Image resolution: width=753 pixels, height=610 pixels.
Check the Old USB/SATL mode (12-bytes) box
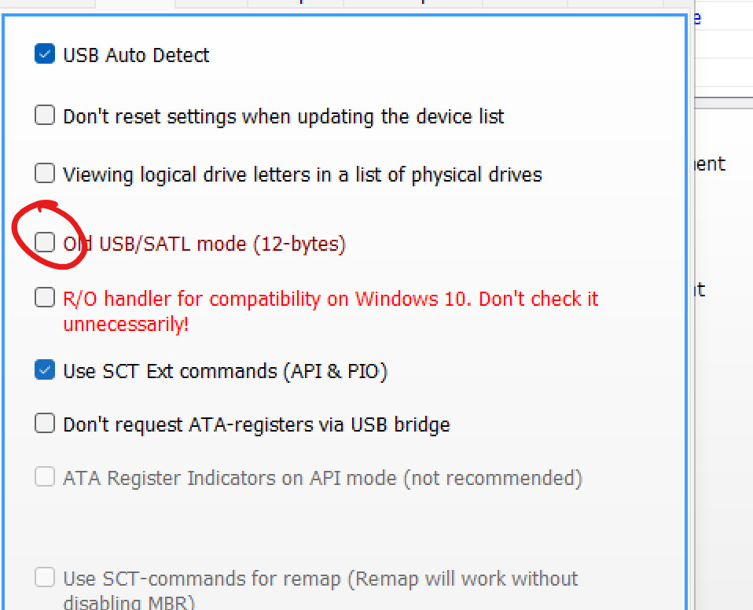(44, 243)
